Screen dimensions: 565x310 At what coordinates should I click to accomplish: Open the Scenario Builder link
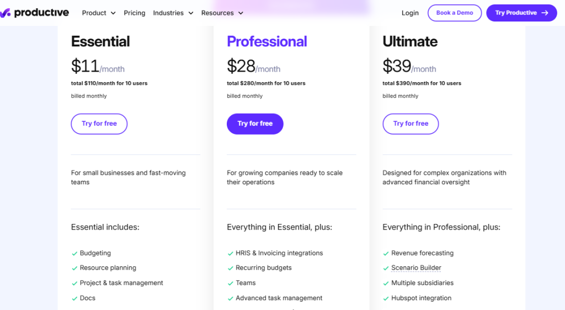pos(416,268)
